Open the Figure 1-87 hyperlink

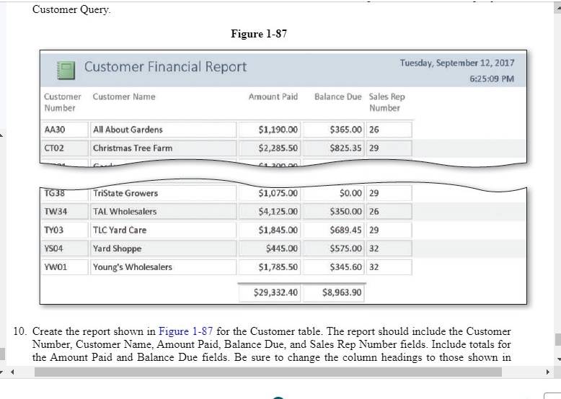185,331
